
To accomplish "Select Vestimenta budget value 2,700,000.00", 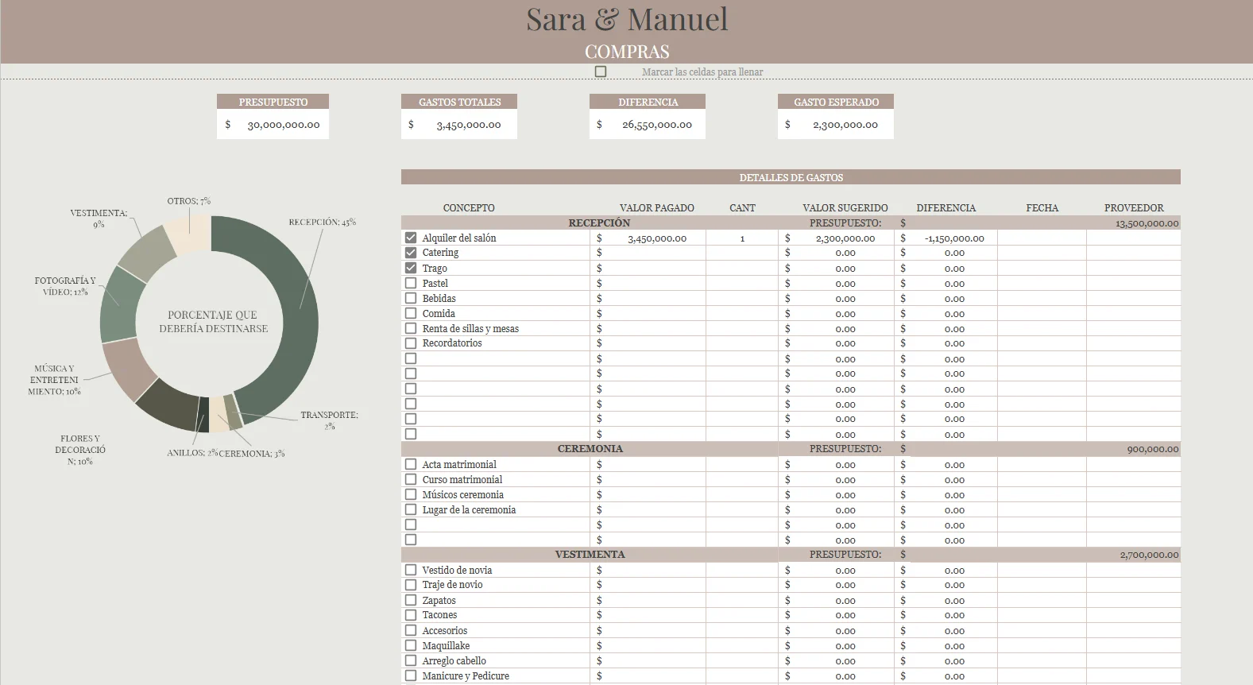I will (x=1149, y=555).
